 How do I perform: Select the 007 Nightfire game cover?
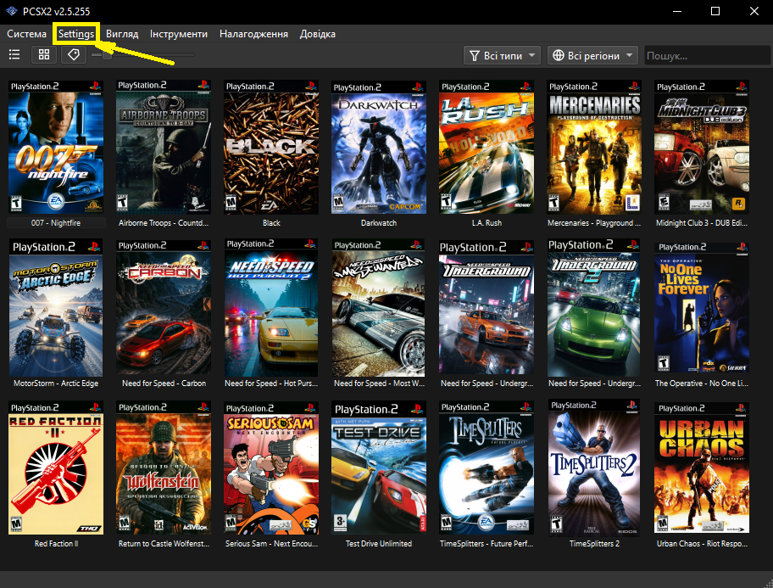(56, 147)
